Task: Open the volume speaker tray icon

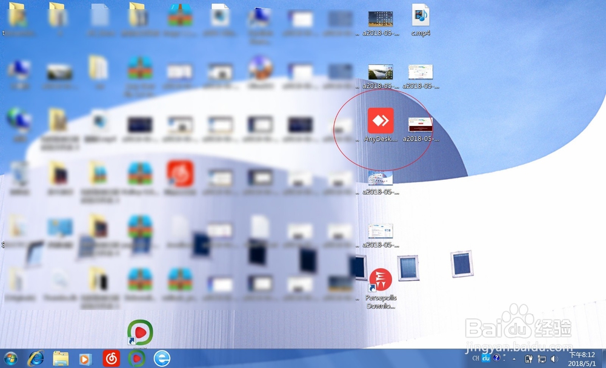Action: pyautogui.click(x=554, y=359)
